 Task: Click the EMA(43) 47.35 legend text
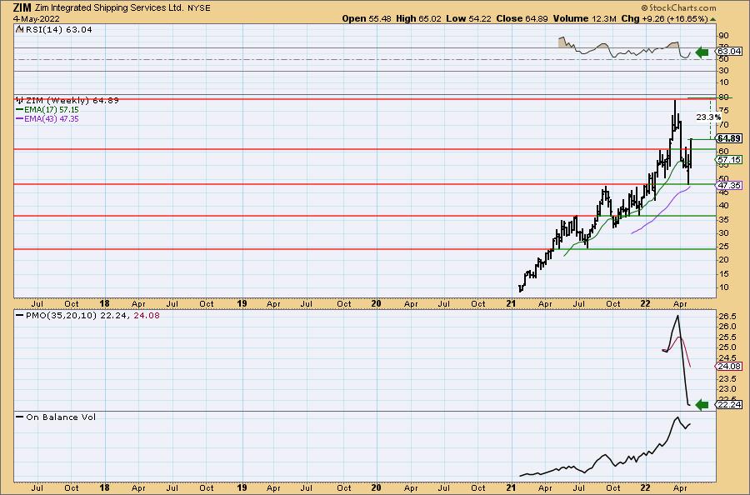51,118
